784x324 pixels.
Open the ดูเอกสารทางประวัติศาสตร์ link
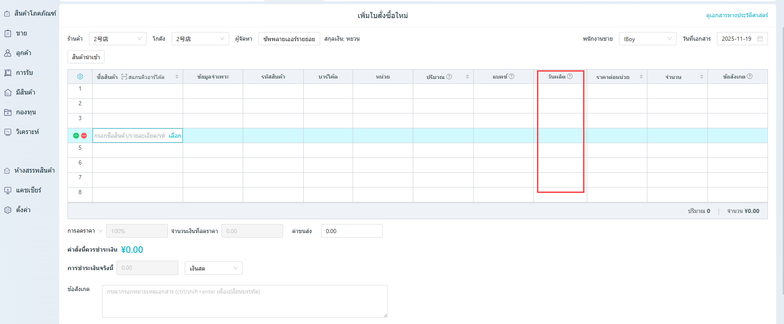[x=737, y=15]
